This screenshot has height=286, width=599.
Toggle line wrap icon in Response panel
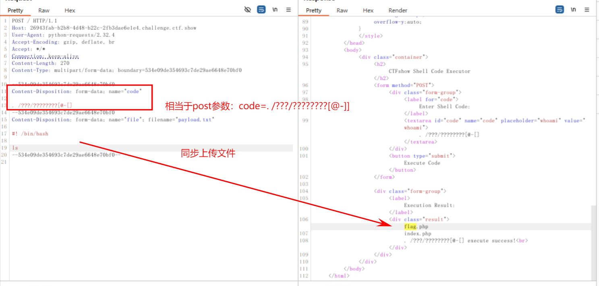pyautogui.click(x=560, y=10)
